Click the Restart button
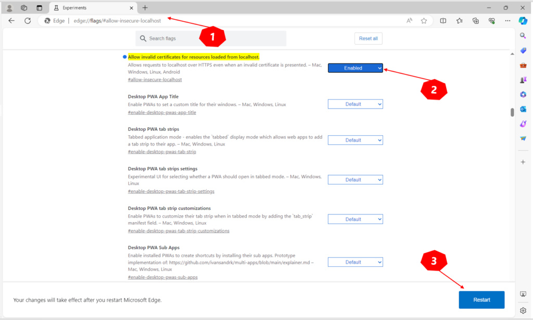 [x=481, y=300]
